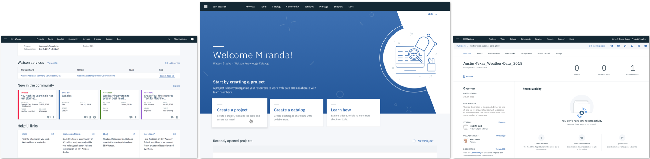Open Alex Swain's account menu
The image size is (650, 159).
(180, 39)
